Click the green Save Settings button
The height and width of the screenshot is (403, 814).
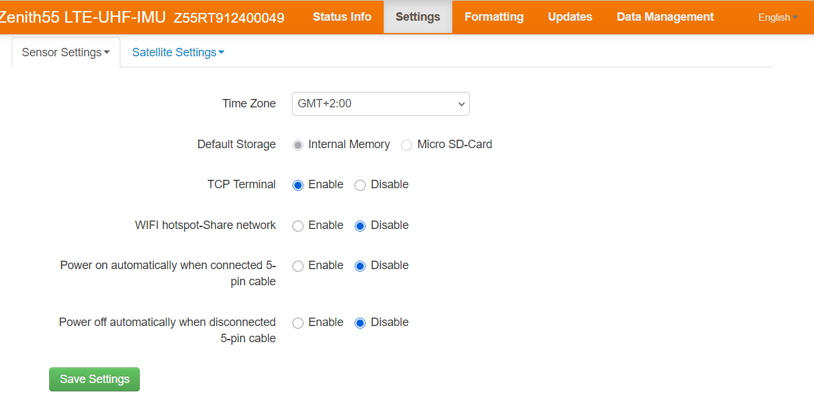tap(94, 379)
